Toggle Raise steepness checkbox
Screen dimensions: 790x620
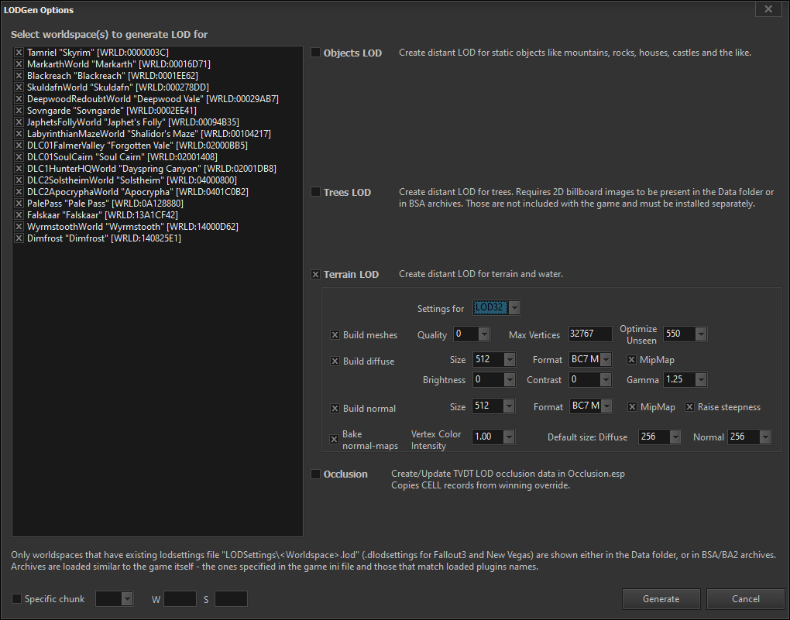click(690, 406)
